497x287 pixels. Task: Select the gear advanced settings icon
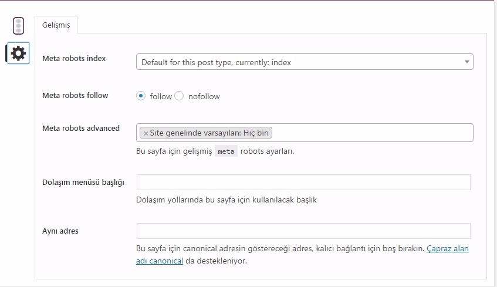tap(18, 53)
